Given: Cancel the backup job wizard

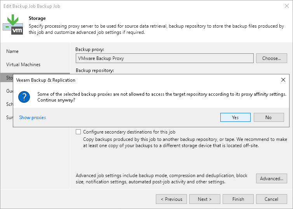Looking at the screenshot, I should pyautogui.click(x=271, y=199).
